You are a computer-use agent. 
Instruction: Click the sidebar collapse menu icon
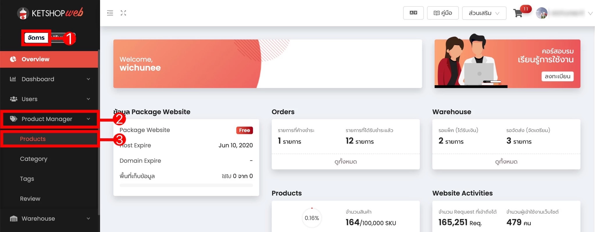[110, 13]
